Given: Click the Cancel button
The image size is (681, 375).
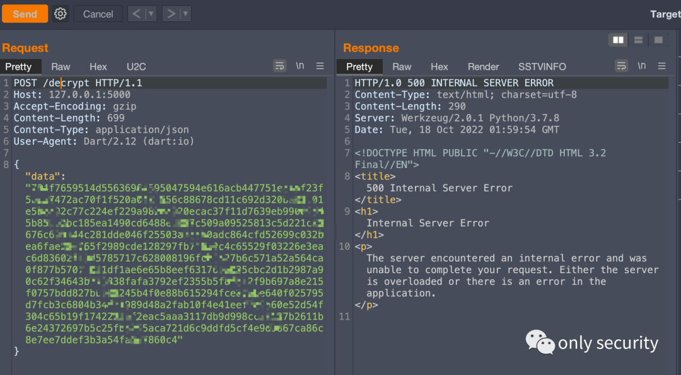Looking at the screenshot, I should click(x=98, y=14).
